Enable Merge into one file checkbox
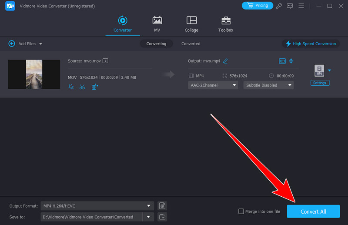Viewport: 348px width, 225px height. click(241, 212)
